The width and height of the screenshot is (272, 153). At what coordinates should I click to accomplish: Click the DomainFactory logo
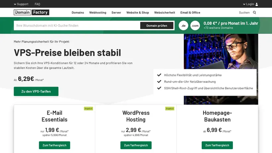32,12
